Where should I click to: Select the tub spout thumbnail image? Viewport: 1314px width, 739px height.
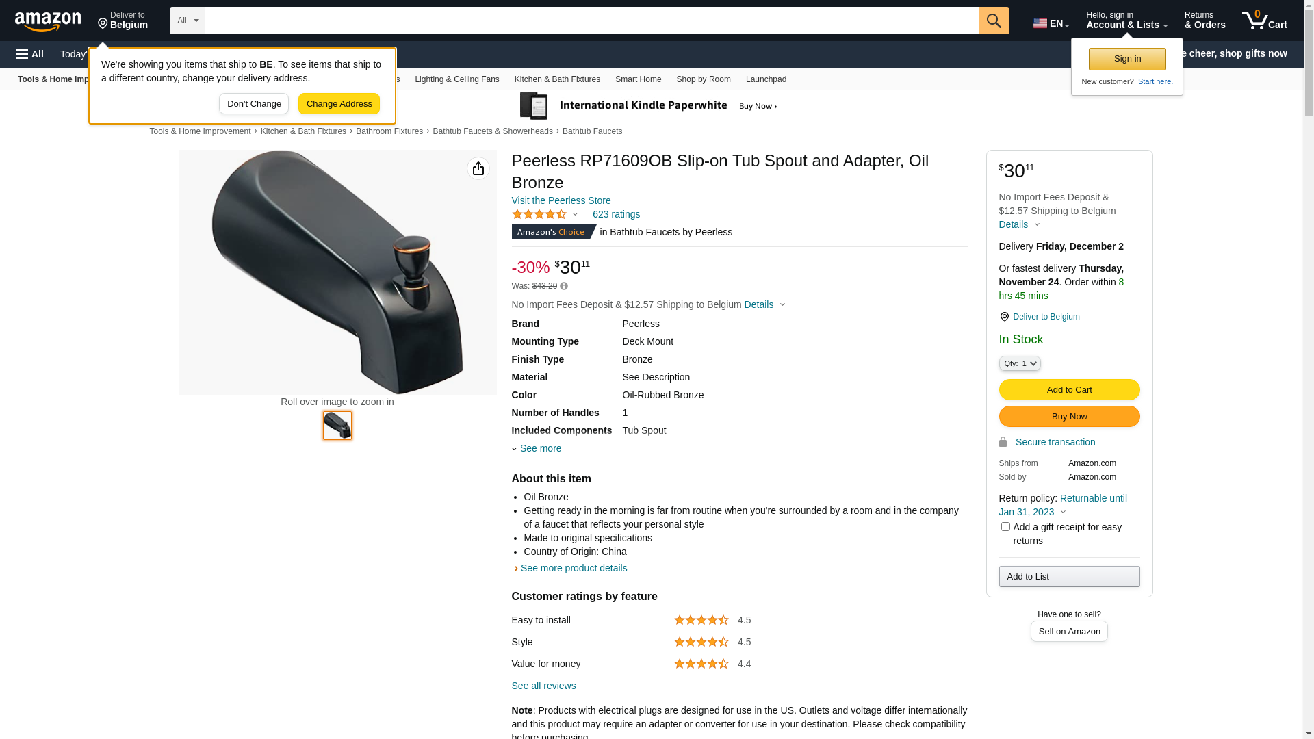(x=337, y=426)
